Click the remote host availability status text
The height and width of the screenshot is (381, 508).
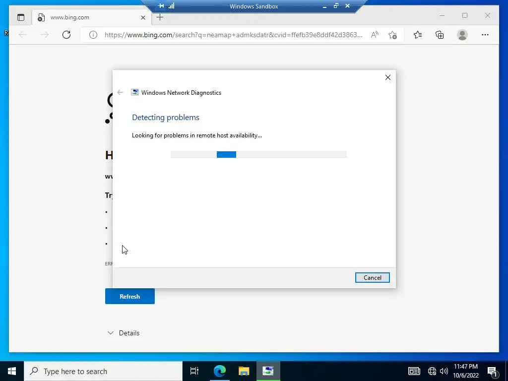point(196,135)
